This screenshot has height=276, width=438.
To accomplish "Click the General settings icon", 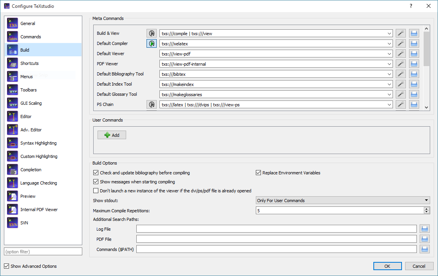I will 13,23.
